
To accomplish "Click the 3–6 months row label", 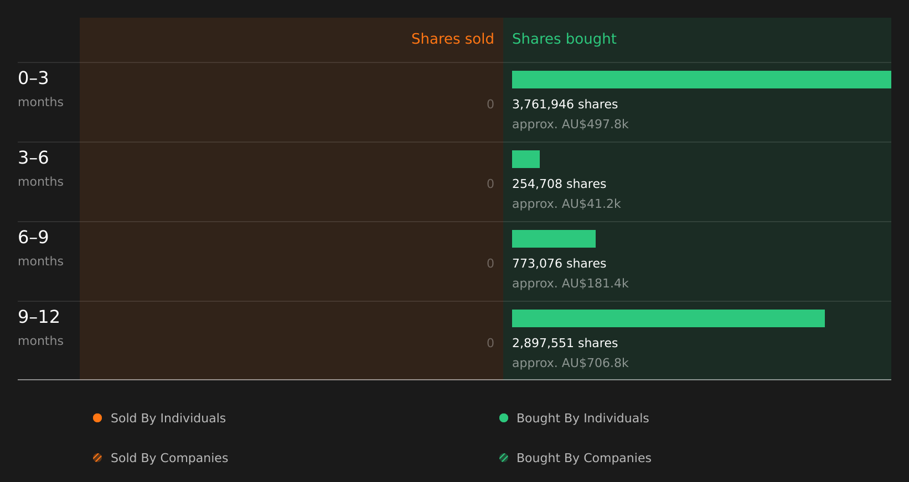I will (x=40, y=169).
